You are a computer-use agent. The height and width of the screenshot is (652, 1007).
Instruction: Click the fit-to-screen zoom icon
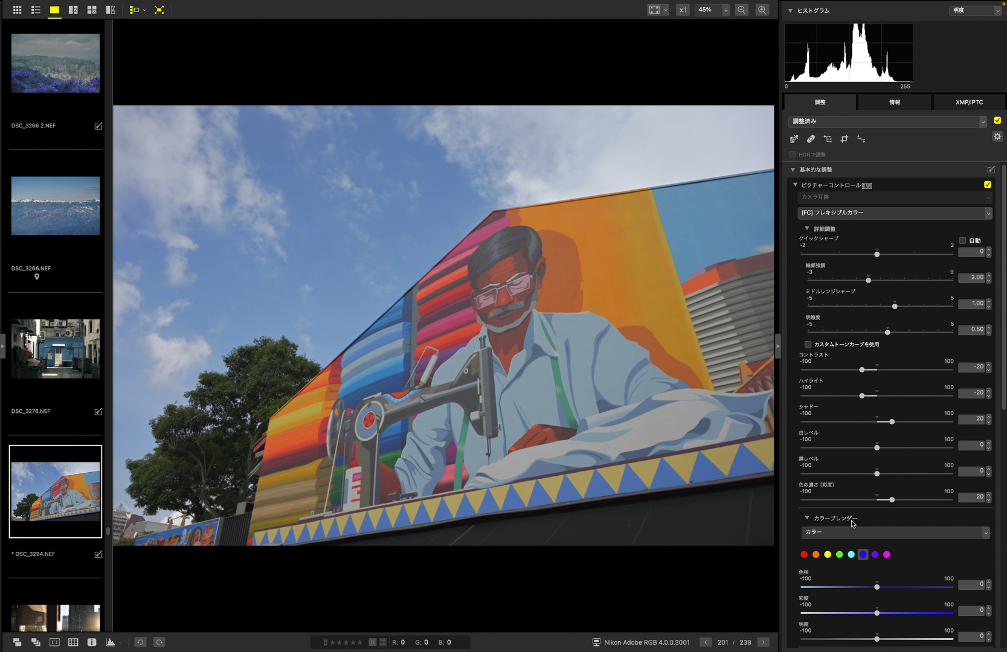[x=654, y=10]
